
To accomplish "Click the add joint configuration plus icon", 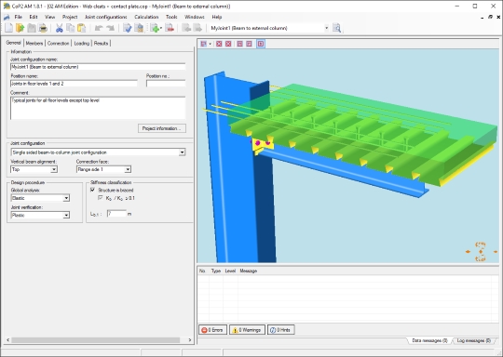I will point(156,28).
